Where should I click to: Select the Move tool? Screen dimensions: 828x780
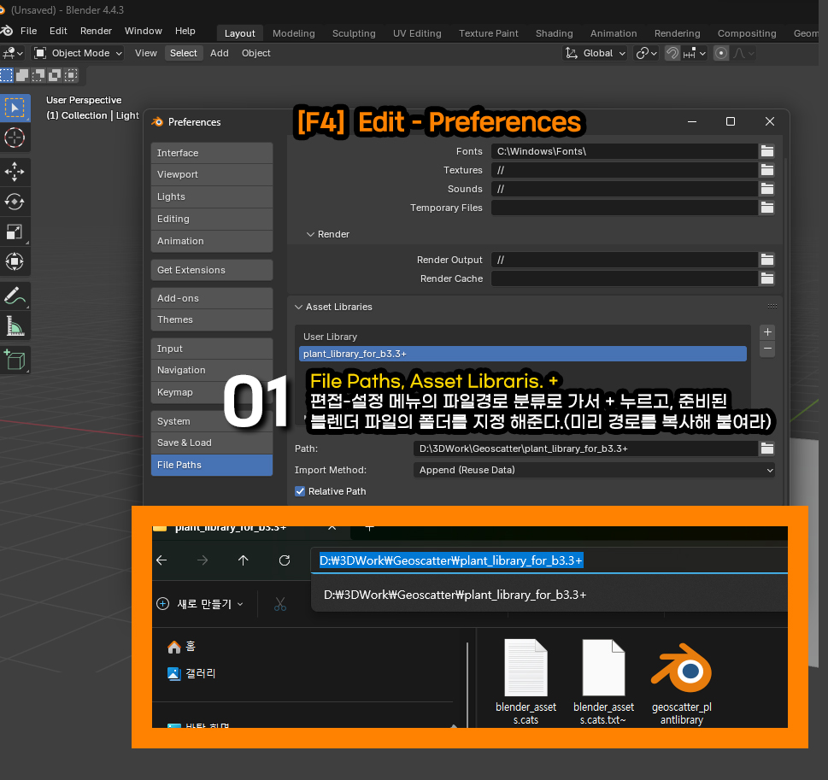click(x=15, y=172)
